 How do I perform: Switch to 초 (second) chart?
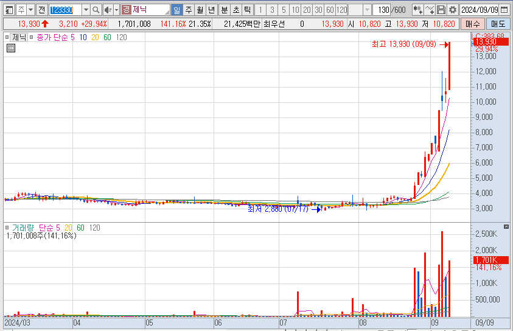coord(236,10)
